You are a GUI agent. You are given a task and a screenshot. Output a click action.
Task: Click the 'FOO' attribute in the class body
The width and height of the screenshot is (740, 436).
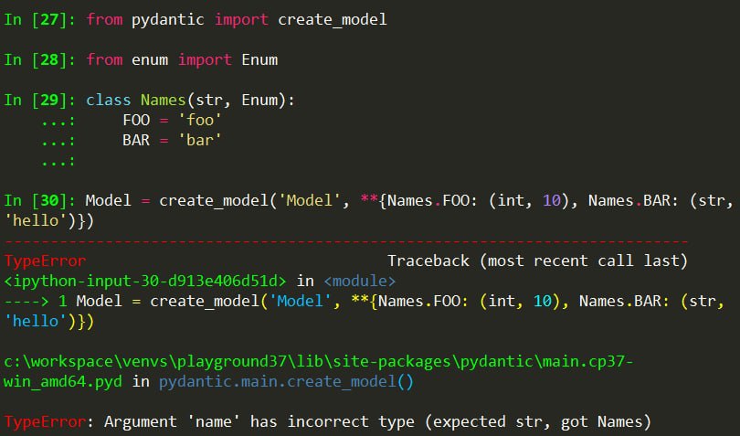pos(136,120)
